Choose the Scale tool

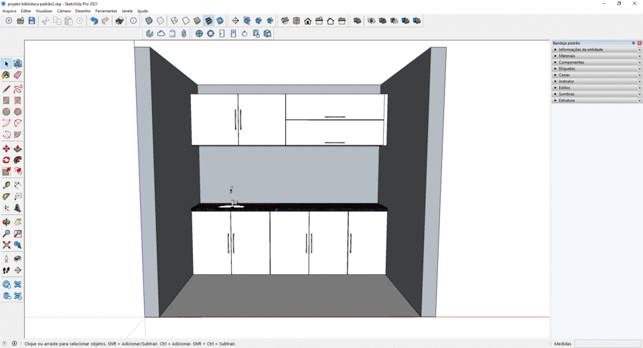pyautogui.click(x=6, y=171)
